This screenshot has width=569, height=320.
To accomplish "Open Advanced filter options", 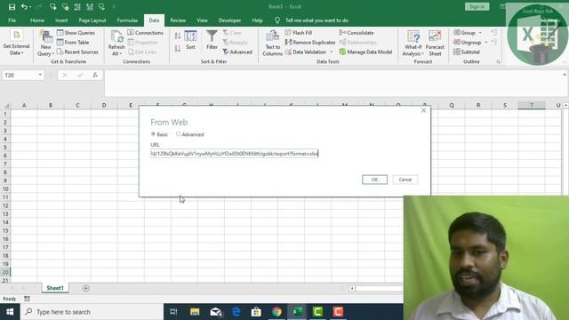I will click(x=237, y=52).
